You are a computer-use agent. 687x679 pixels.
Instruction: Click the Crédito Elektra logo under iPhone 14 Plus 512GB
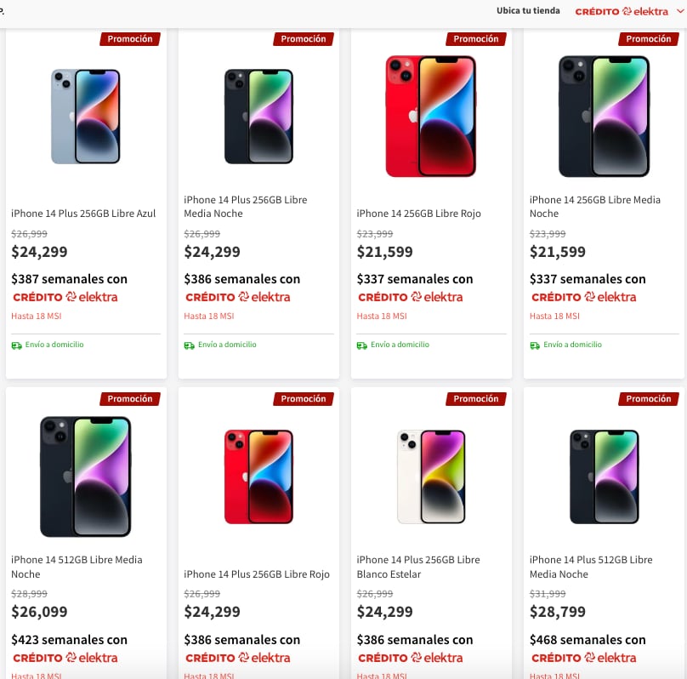point(583,657)
